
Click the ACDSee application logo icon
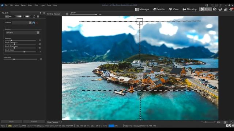(x=2, y=5)
